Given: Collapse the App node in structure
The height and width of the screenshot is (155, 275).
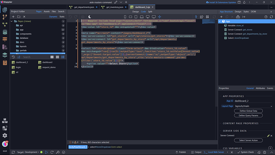Looking at the screenshot, I should click(x=220, y=21).
